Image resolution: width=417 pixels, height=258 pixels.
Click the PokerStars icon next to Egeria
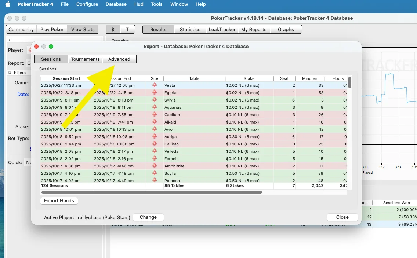(x=155, y=93)
